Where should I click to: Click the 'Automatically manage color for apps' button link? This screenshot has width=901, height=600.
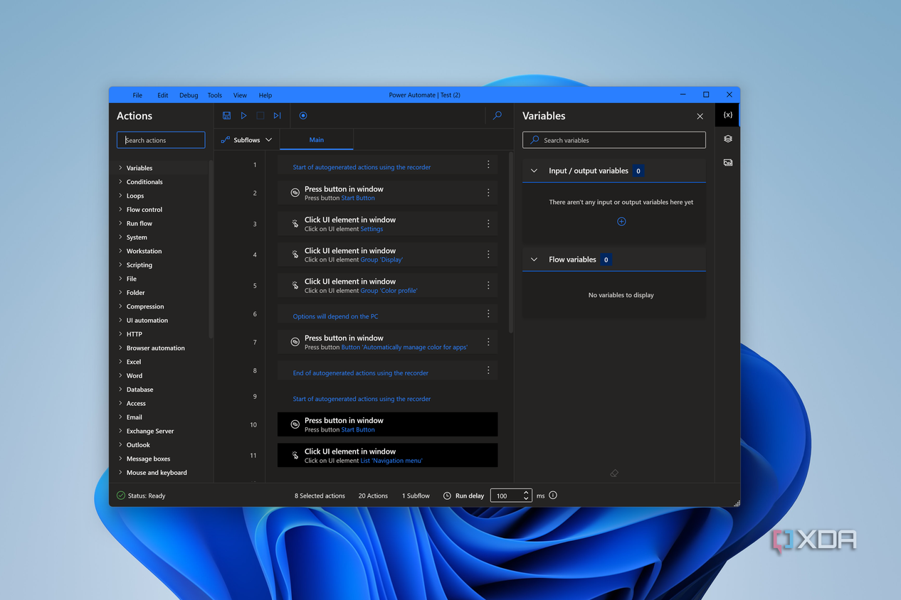404,347
